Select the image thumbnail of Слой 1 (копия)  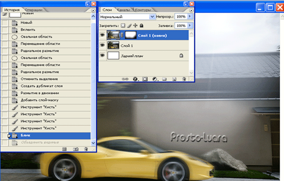point(113,35)
